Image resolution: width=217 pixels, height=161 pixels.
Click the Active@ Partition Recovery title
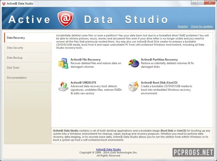click(x=159, y=59)
